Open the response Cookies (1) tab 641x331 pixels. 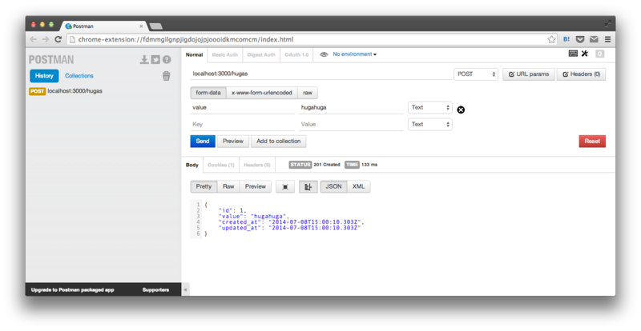click(221, 165)
